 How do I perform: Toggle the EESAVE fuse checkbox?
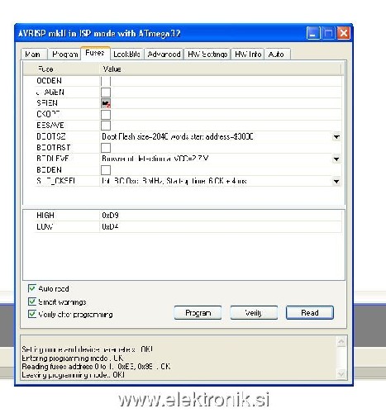pos(106,126)
